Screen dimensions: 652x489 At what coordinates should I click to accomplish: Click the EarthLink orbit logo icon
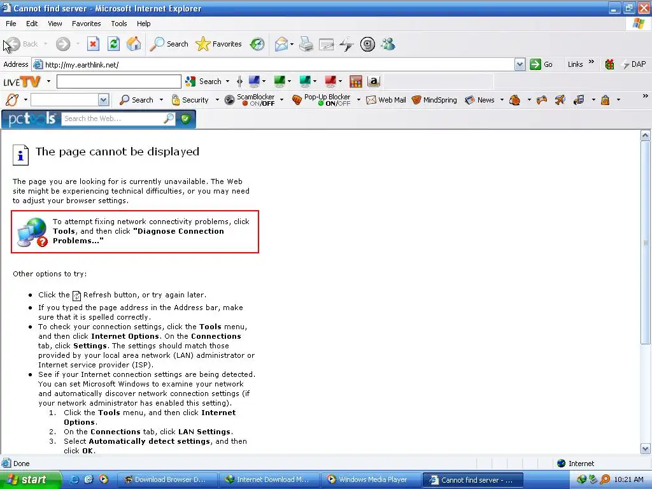(12, 100)
